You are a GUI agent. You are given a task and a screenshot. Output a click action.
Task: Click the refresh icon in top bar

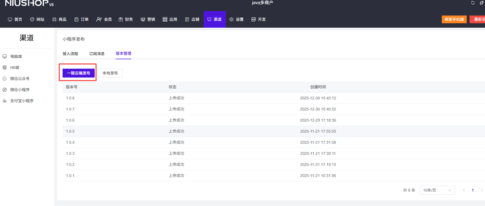473,3
